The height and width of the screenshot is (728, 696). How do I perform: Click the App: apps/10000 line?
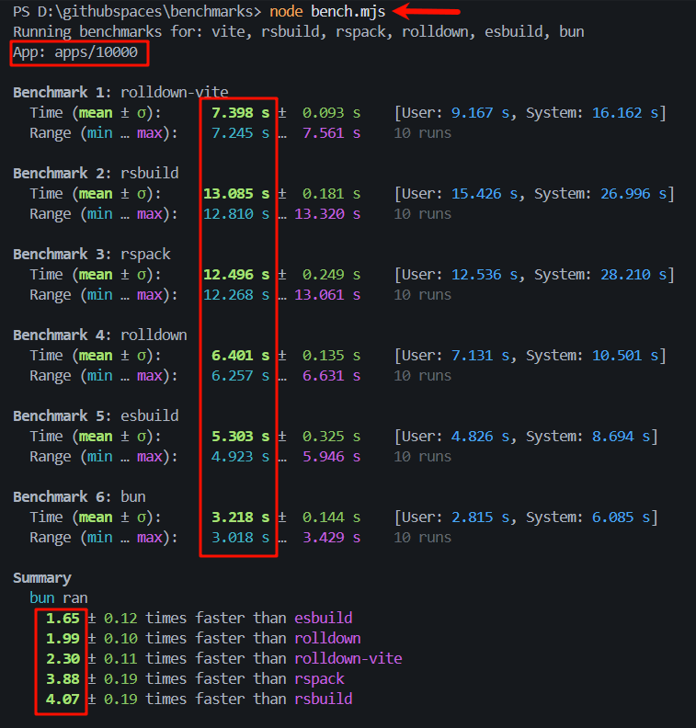click(x=79, y=52)
